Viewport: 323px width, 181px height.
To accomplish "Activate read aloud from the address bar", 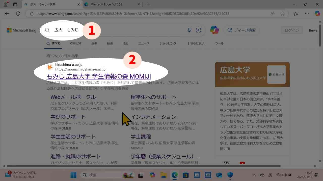I will click(272, 14).
